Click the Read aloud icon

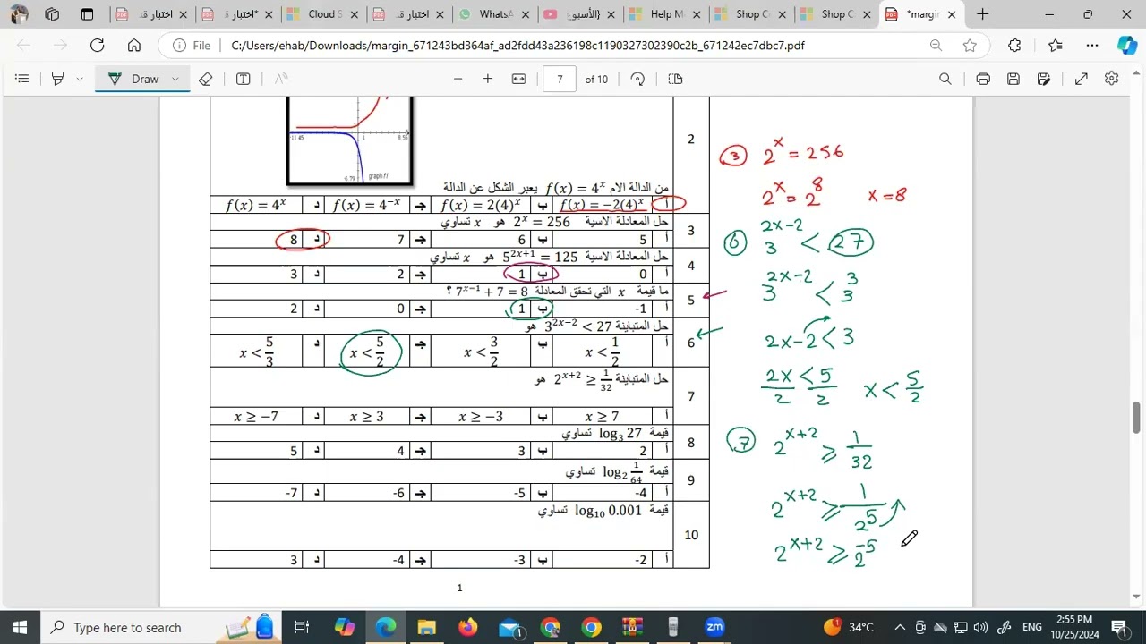tap(281, 79)
